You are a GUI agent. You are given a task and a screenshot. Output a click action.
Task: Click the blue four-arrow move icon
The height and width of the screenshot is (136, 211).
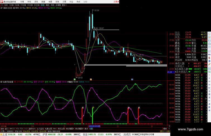(209, 61)
